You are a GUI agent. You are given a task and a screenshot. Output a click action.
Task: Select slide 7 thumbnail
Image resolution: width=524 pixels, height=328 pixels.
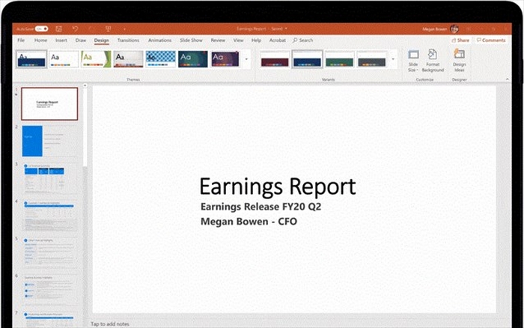tap(49, 320)
